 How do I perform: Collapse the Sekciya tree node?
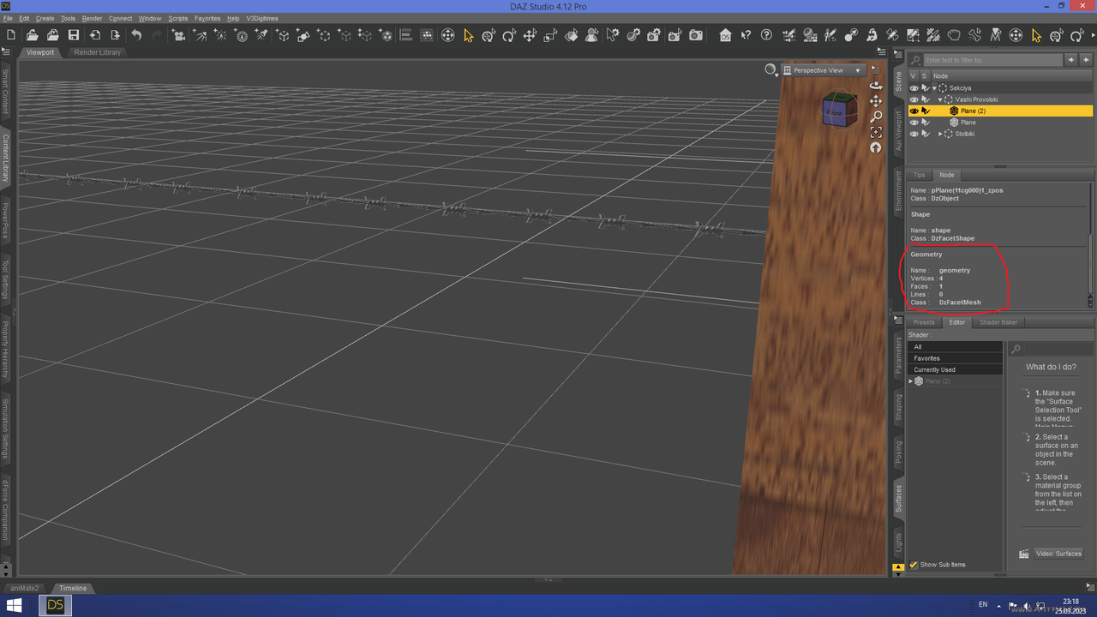tap(935, 88)
